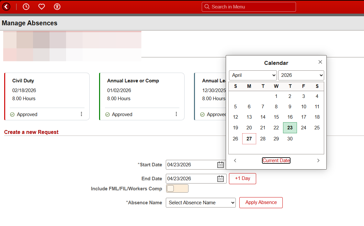Open Annual Leave or Comp 01/02/2026 card actions
364x226 pixels.
(176, 114)
